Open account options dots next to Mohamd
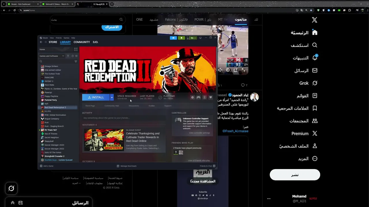Viewport: 369px width, 207px height. pyautogui.click(x=269, y=199)
